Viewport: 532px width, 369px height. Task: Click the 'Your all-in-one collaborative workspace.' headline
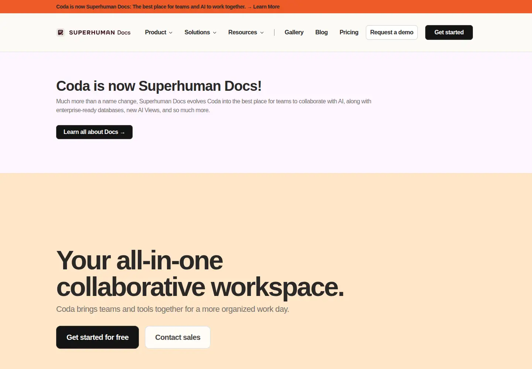[x=200, y=273]
